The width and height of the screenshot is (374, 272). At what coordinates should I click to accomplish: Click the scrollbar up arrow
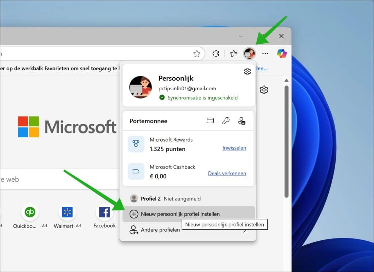pyautogui.click(x=286, y=80)
